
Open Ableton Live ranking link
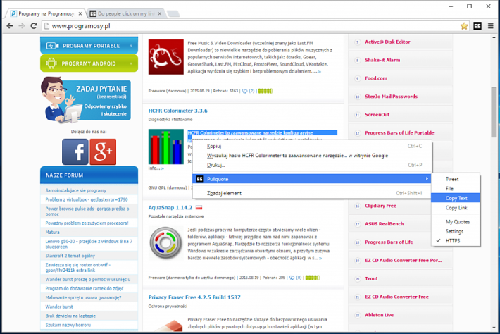[379, 315]
